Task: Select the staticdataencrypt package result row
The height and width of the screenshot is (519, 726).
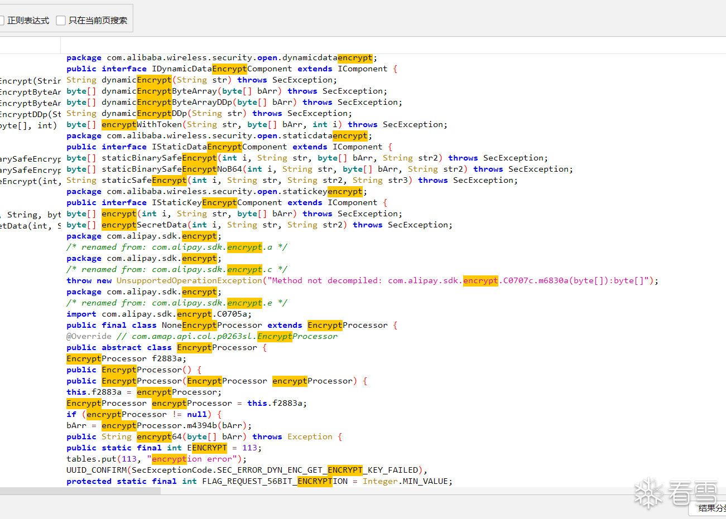Action: (219, 136)
